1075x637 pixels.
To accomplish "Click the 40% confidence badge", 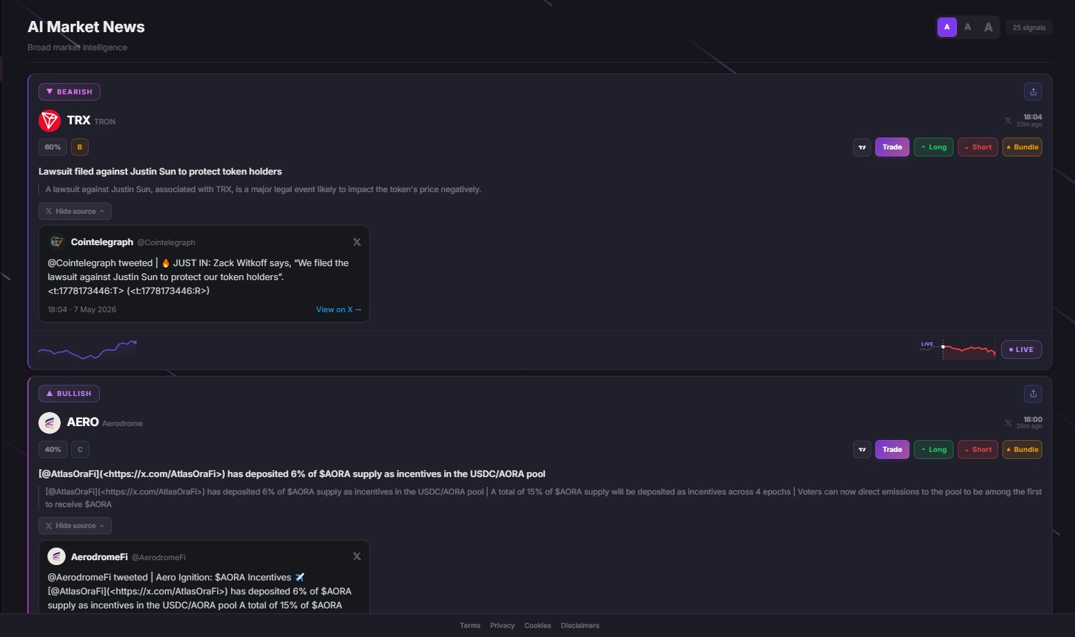I will click(x=52, y=449).
